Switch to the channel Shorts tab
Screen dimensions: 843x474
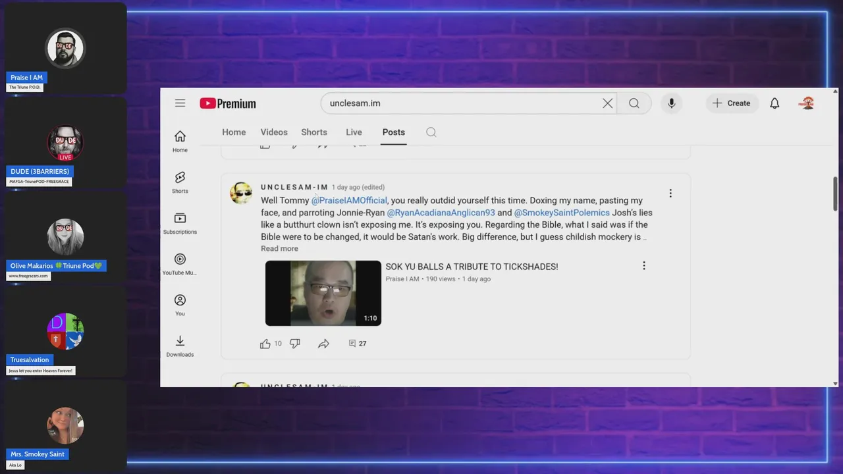tap(314, 132)
